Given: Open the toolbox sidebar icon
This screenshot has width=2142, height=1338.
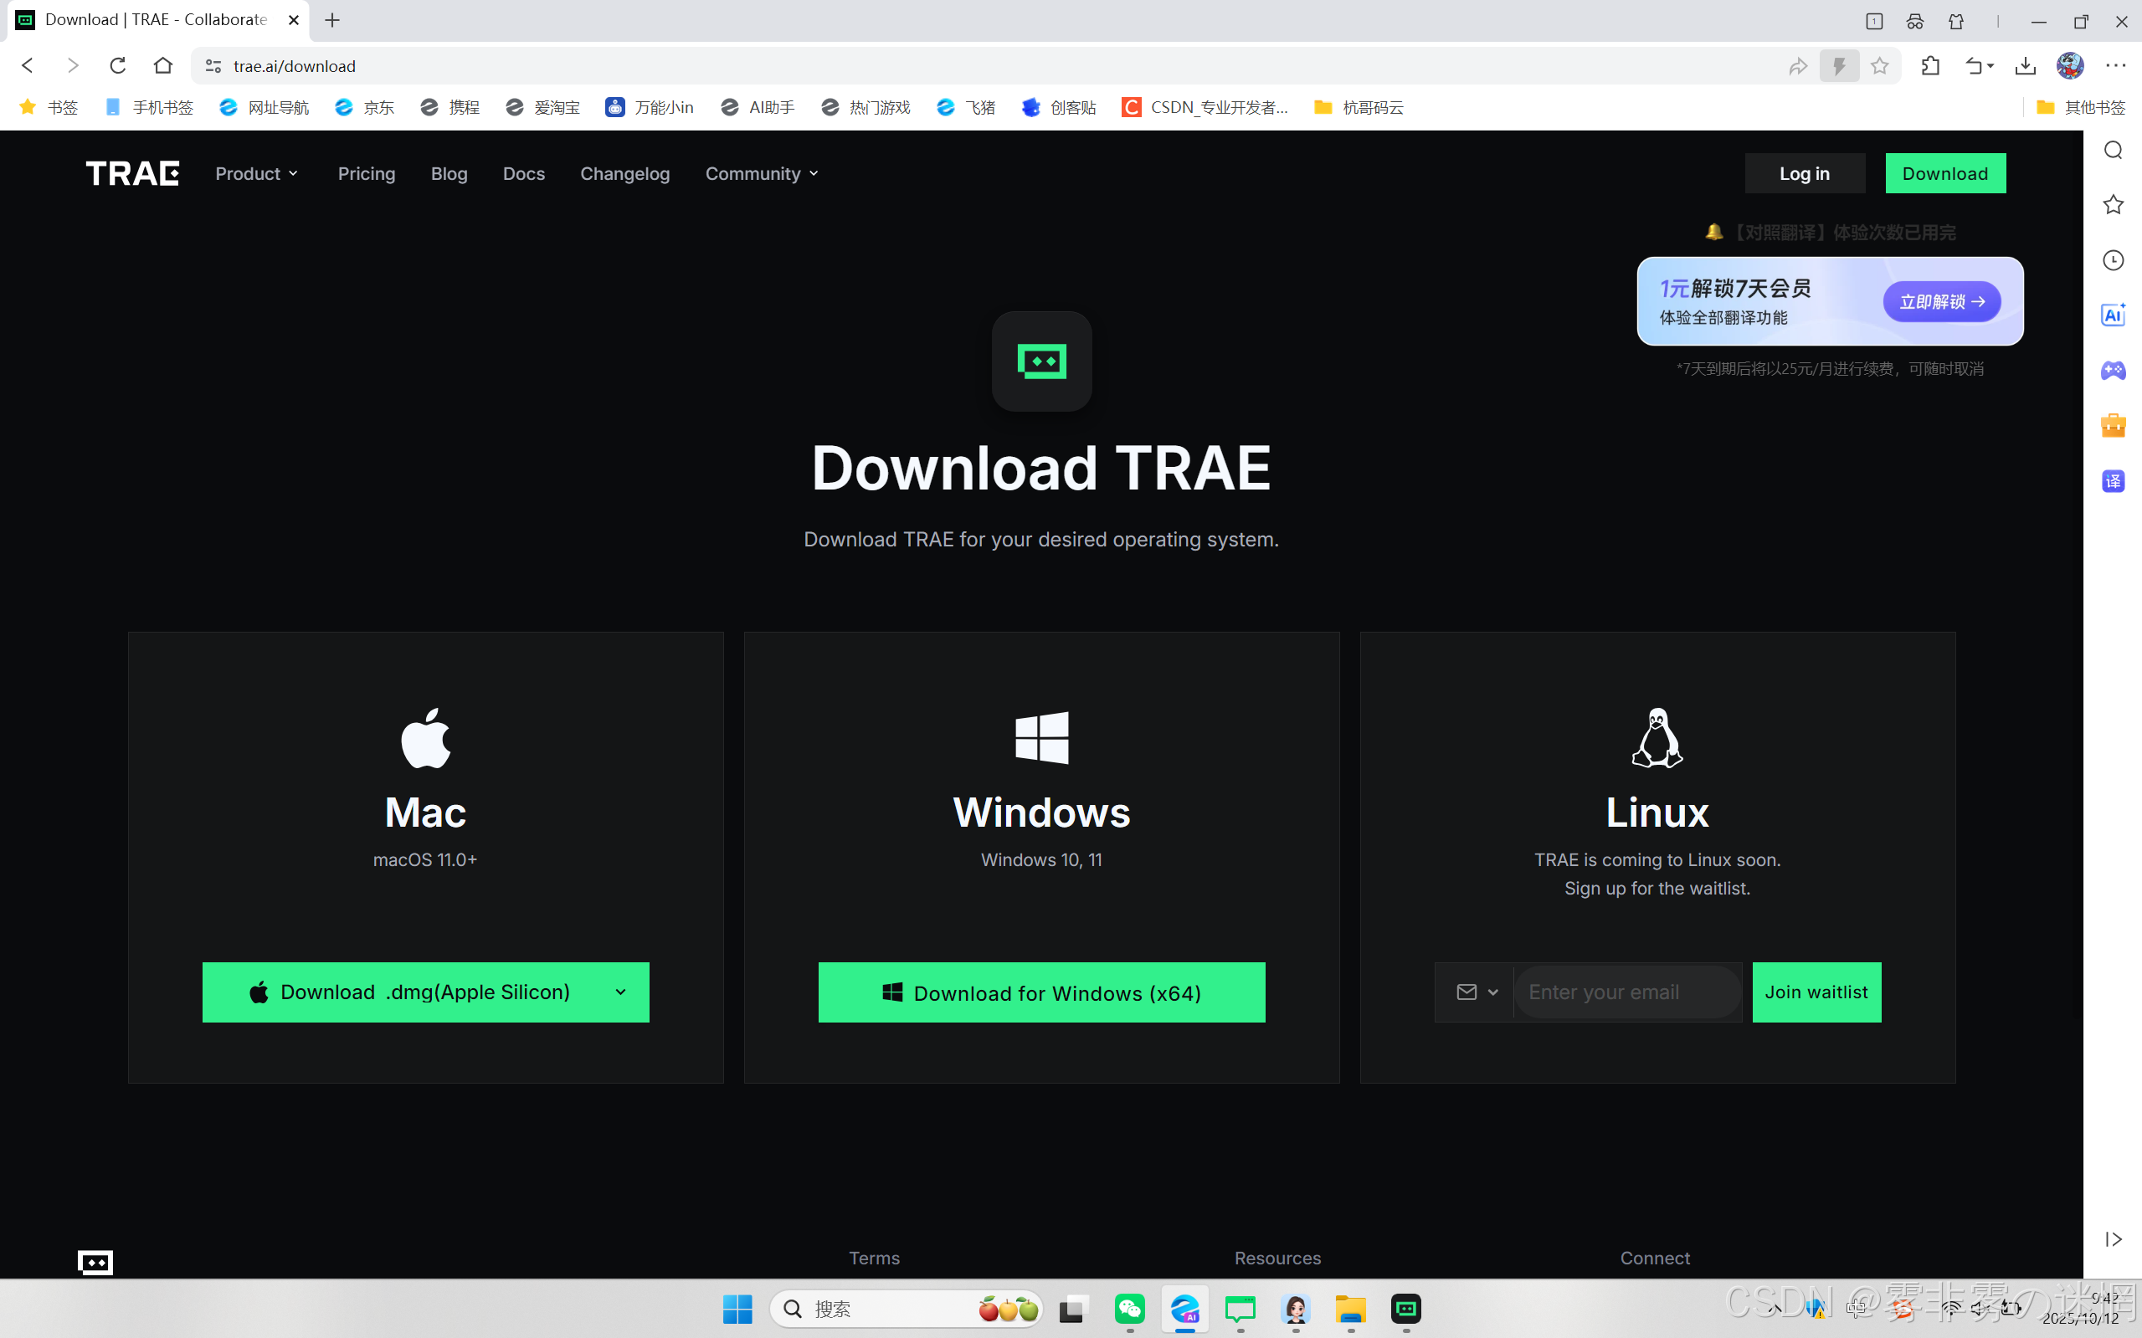Looking at the screenshot, I should point(2113,426).
